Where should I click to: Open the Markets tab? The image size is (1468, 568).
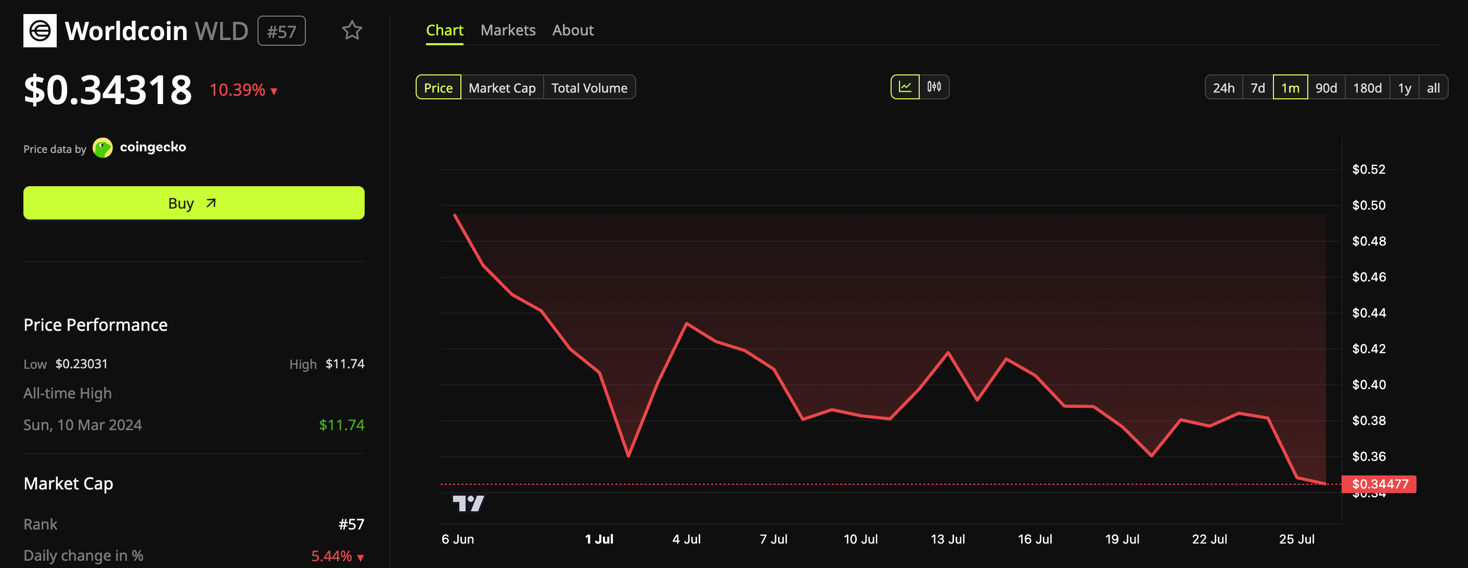pyautogui.click(x=508, y=30)
